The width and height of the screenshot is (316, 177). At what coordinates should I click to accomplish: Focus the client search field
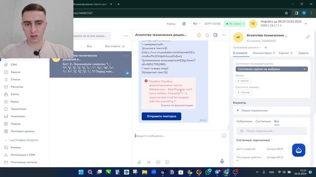(92, 36)
